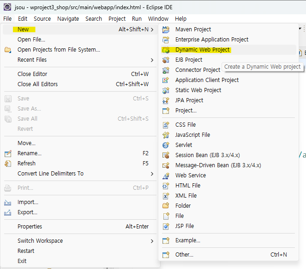
Task: Open the Run menu
Action: (x=137, y=19)
